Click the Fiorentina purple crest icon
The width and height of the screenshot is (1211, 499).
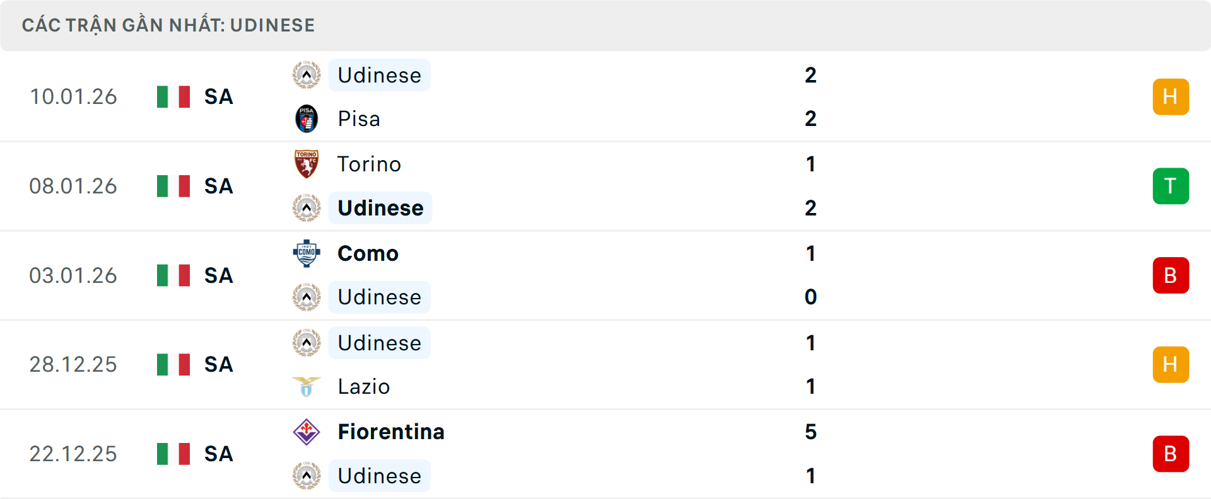pos(307,432)
